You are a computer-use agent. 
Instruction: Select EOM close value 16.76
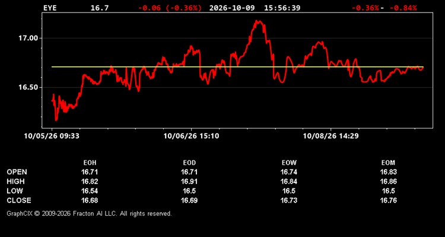tap(388, 200)
